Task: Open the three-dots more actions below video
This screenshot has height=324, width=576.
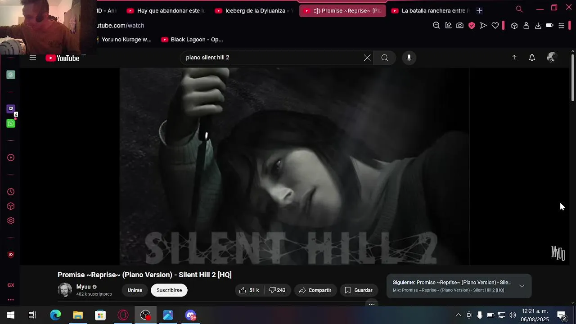Action: point(372,305)
